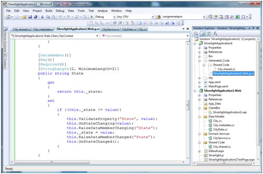Collapse the SilverlightApplication1 project node

195,43
